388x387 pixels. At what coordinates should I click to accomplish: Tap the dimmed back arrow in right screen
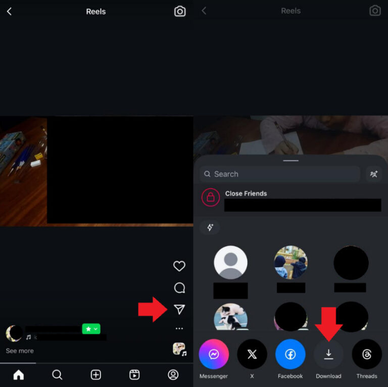(x=204, y=11)
